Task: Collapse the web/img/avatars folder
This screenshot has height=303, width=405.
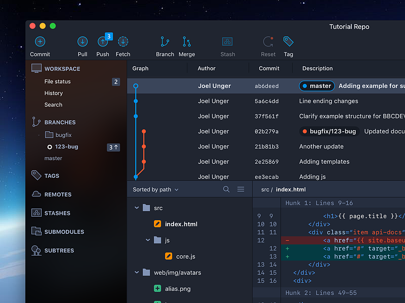Action: click(x=136, y=273)
